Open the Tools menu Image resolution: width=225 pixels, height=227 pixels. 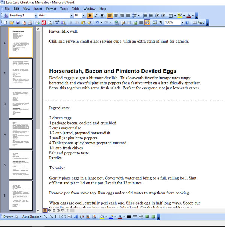(64, 9)
